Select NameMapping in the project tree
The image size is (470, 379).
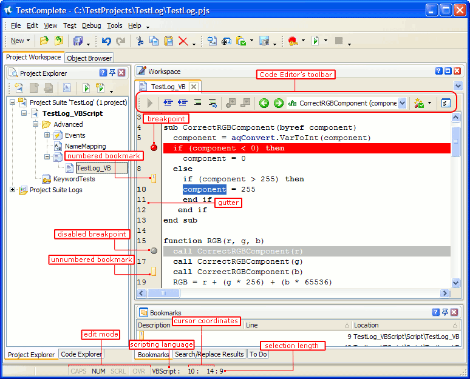tap(85, 146)
